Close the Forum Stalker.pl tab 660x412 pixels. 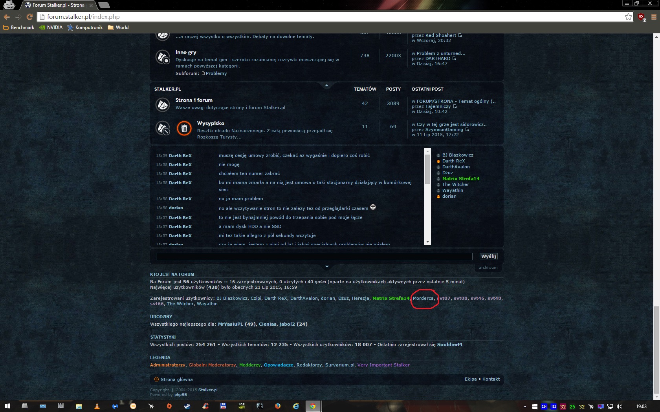click(x=91, y=5)
